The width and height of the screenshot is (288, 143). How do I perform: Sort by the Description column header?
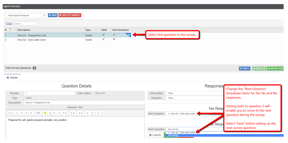tap(51, 30)
